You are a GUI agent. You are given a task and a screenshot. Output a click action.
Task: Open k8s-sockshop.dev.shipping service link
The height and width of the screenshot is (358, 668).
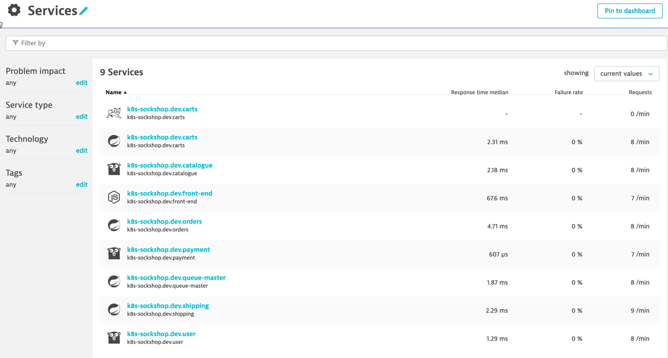[168, 306]
